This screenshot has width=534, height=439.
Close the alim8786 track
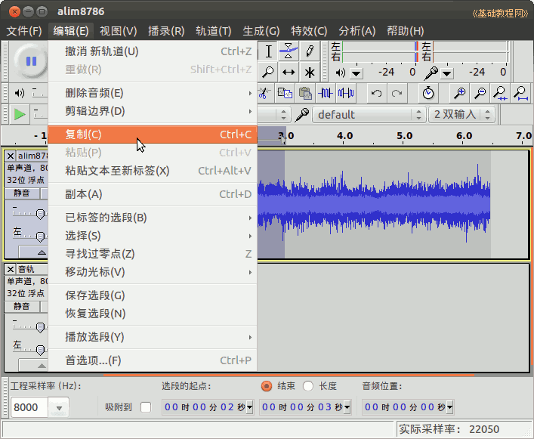(x=11, y=156)
